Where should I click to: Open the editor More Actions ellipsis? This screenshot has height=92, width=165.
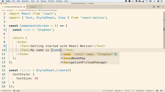click(x=163, y=7)
